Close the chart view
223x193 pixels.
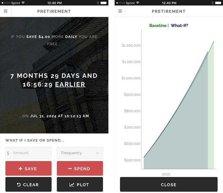(168, 185)
